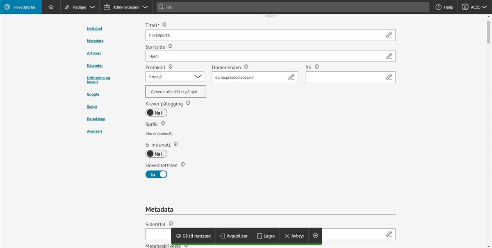Enable the Er intranett switch
The width and height of the screenshot is (492, 248).
156,154
